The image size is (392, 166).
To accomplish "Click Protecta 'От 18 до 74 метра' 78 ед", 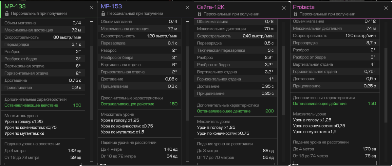I will pos(334,156).
